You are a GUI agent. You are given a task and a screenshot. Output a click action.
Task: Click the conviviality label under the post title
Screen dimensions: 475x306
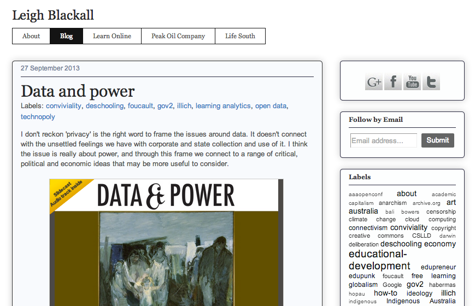tap(63, 106)
